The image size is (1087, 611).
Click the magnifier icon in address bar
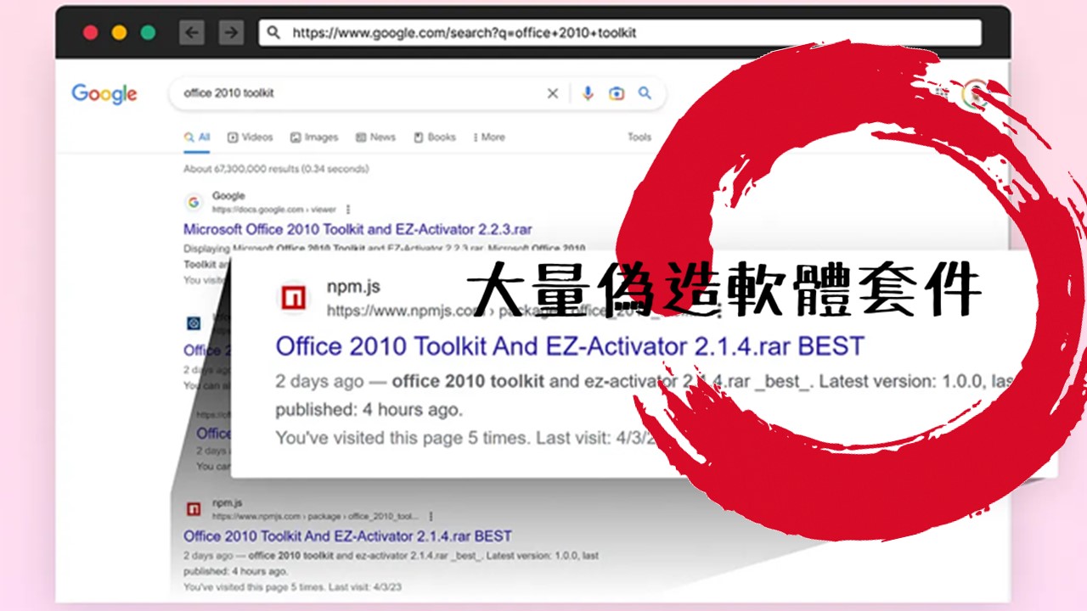coord(273,33)
